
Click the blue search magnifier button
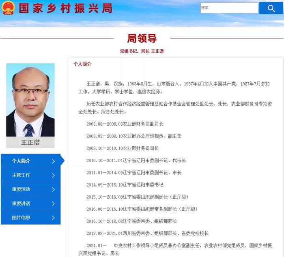coord(271,8)
